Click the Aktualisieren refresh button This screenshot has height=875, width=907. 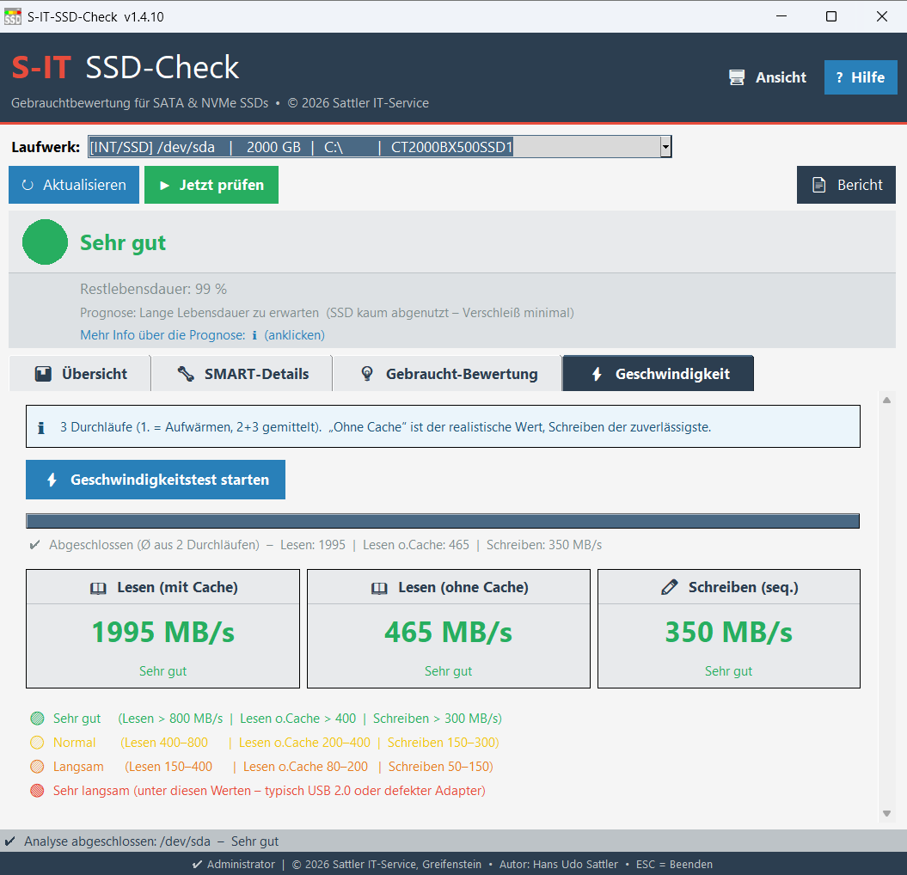(73, 185)
